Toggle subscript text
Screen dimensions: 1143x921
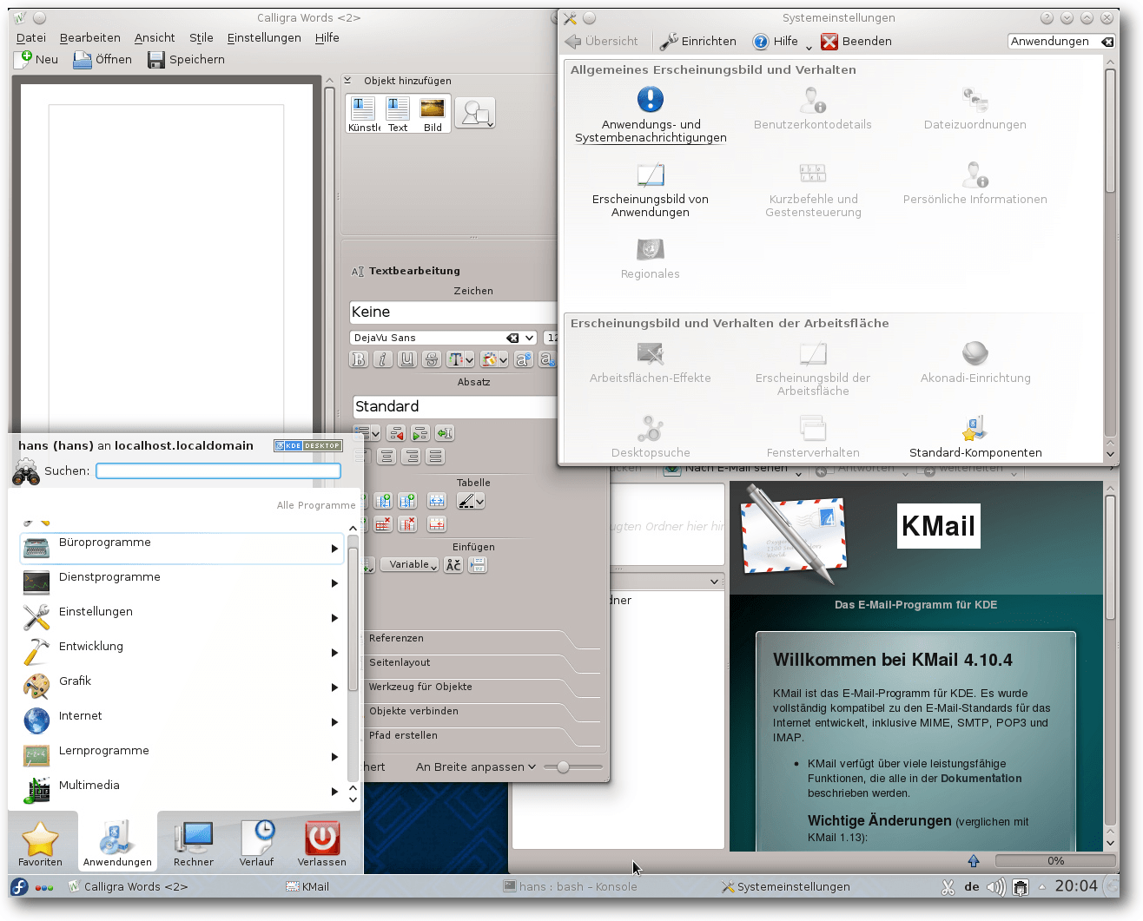[547, 359]
